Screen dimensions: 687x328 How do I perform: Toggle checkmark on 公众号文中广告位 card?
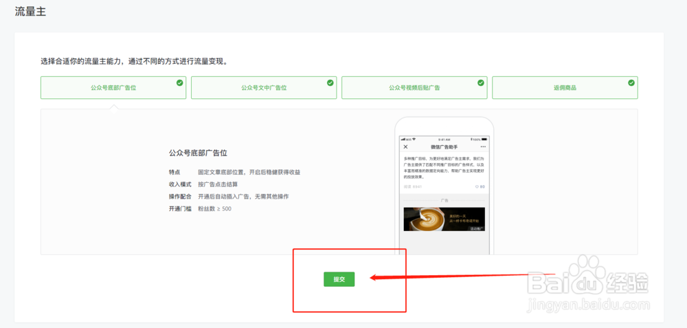pyautogui.click(x=330, y=83)
